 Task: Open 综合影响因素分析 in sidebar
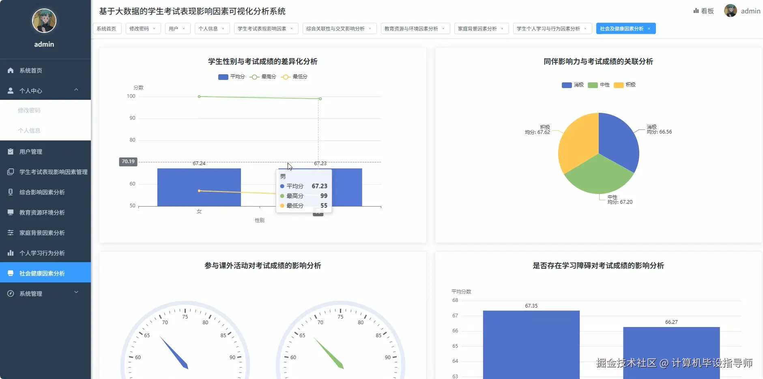(45, 192)
